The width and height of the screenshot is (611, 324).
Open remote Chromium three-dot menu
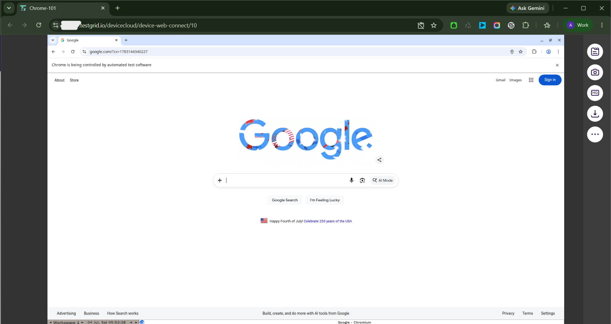coord(558,52)
